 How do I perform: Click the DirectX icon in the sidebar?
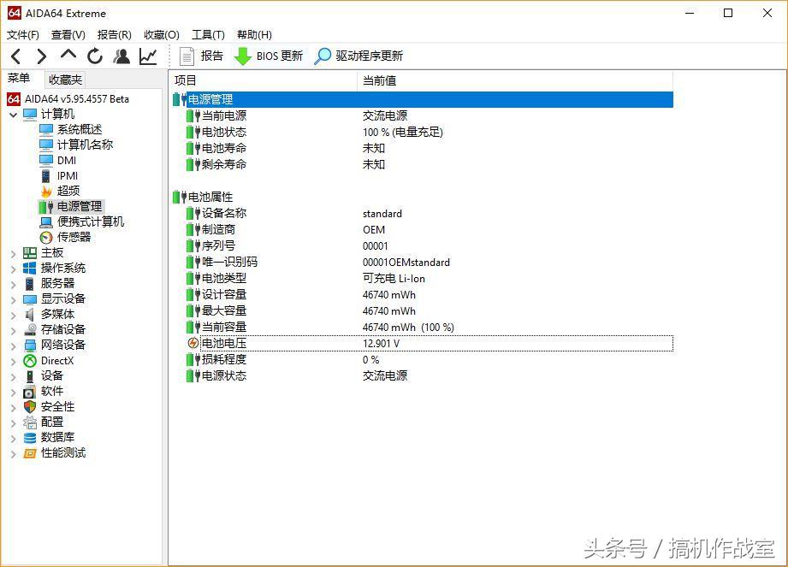(x=29, y=360)
